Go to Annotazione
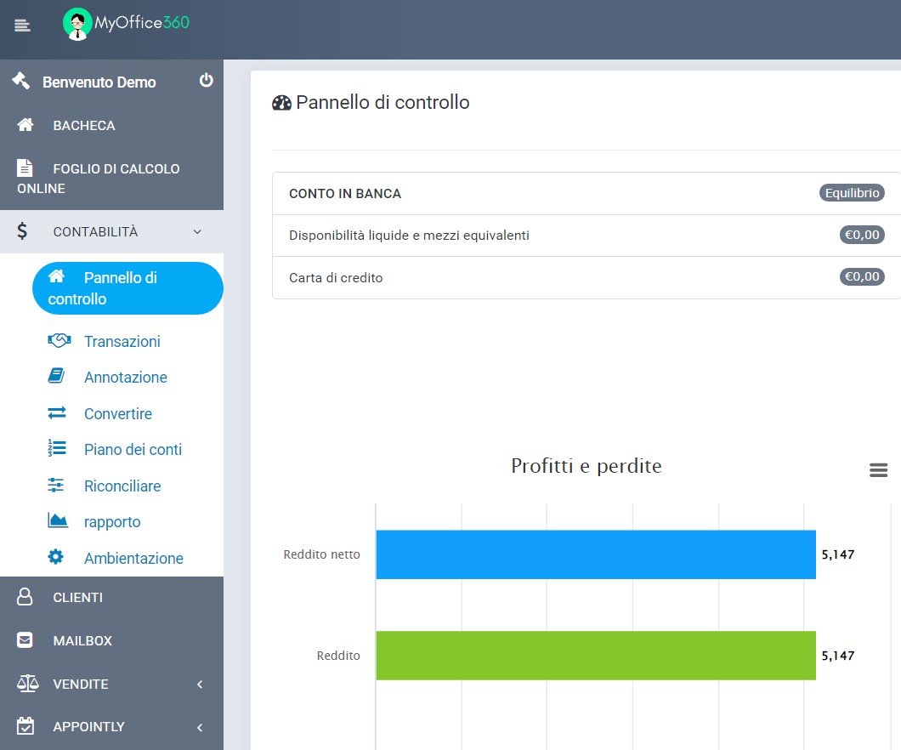 [x=125, y=377]
